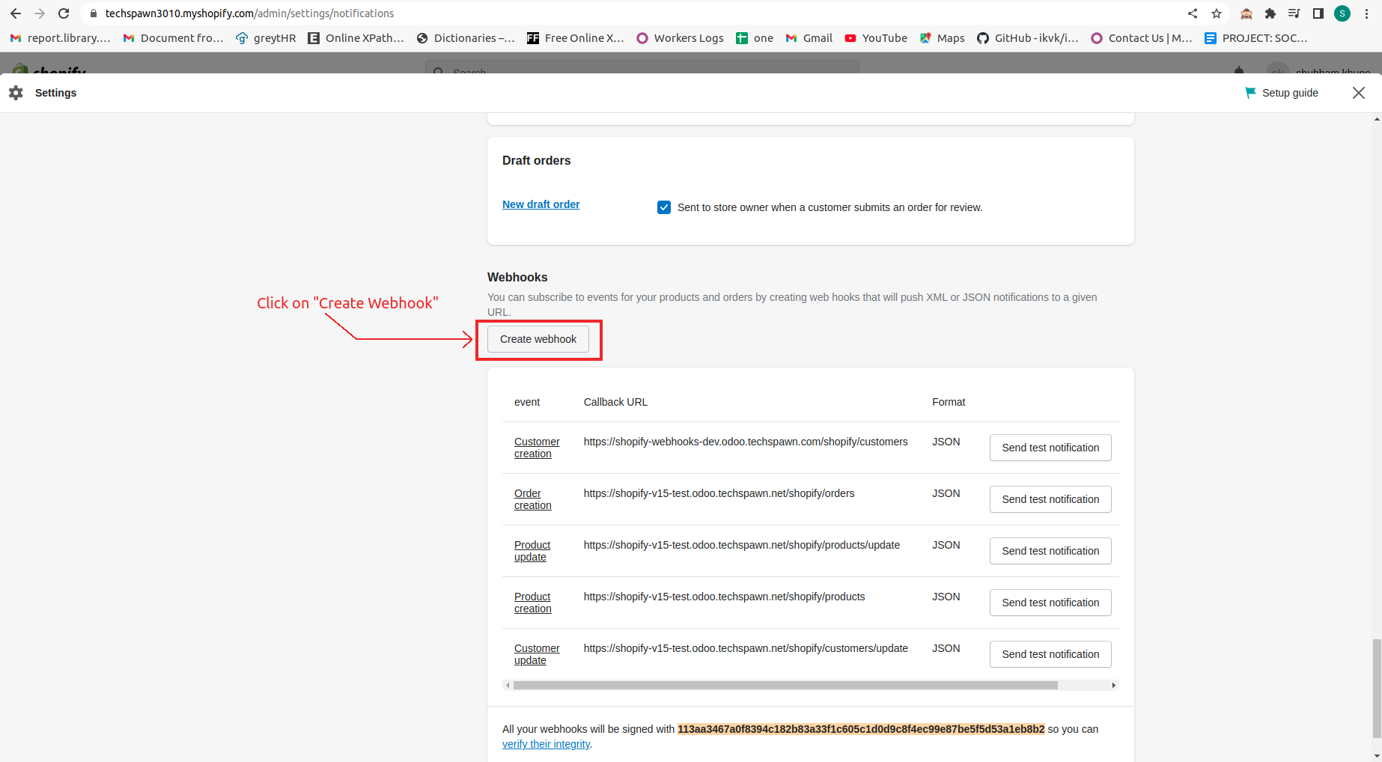Click the Create webhook button
This screenshot has width=1382, height=762.
pyautogui.click(x=538, y=339)
